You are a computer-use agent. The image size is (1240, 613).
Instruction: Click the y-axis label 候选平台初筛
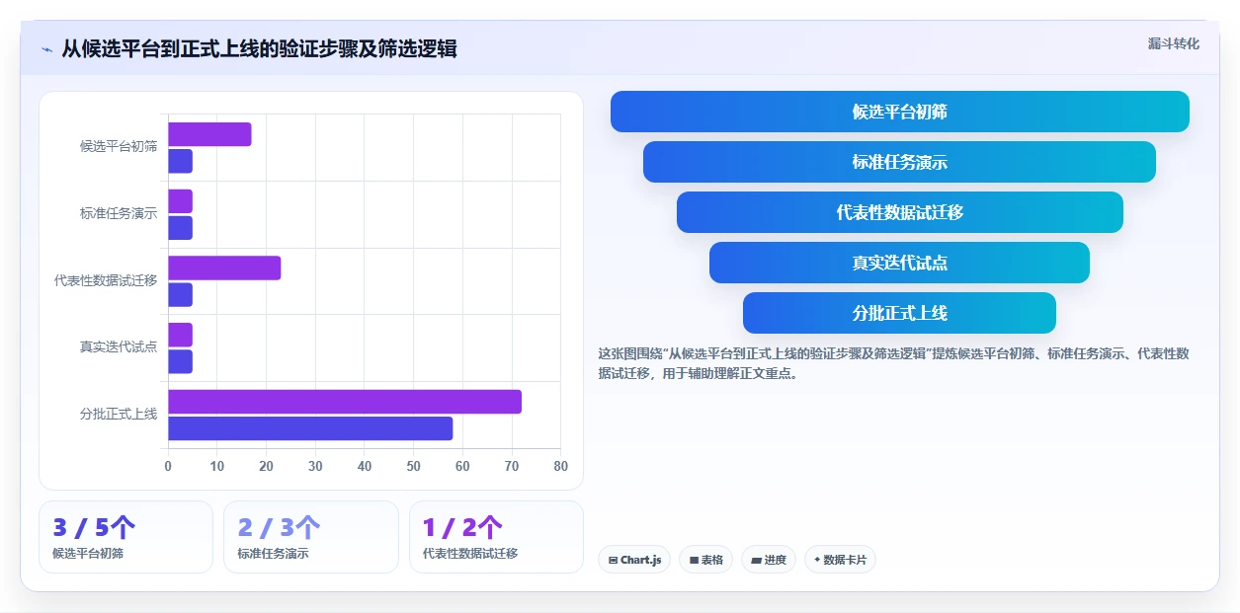pos(119,146)
